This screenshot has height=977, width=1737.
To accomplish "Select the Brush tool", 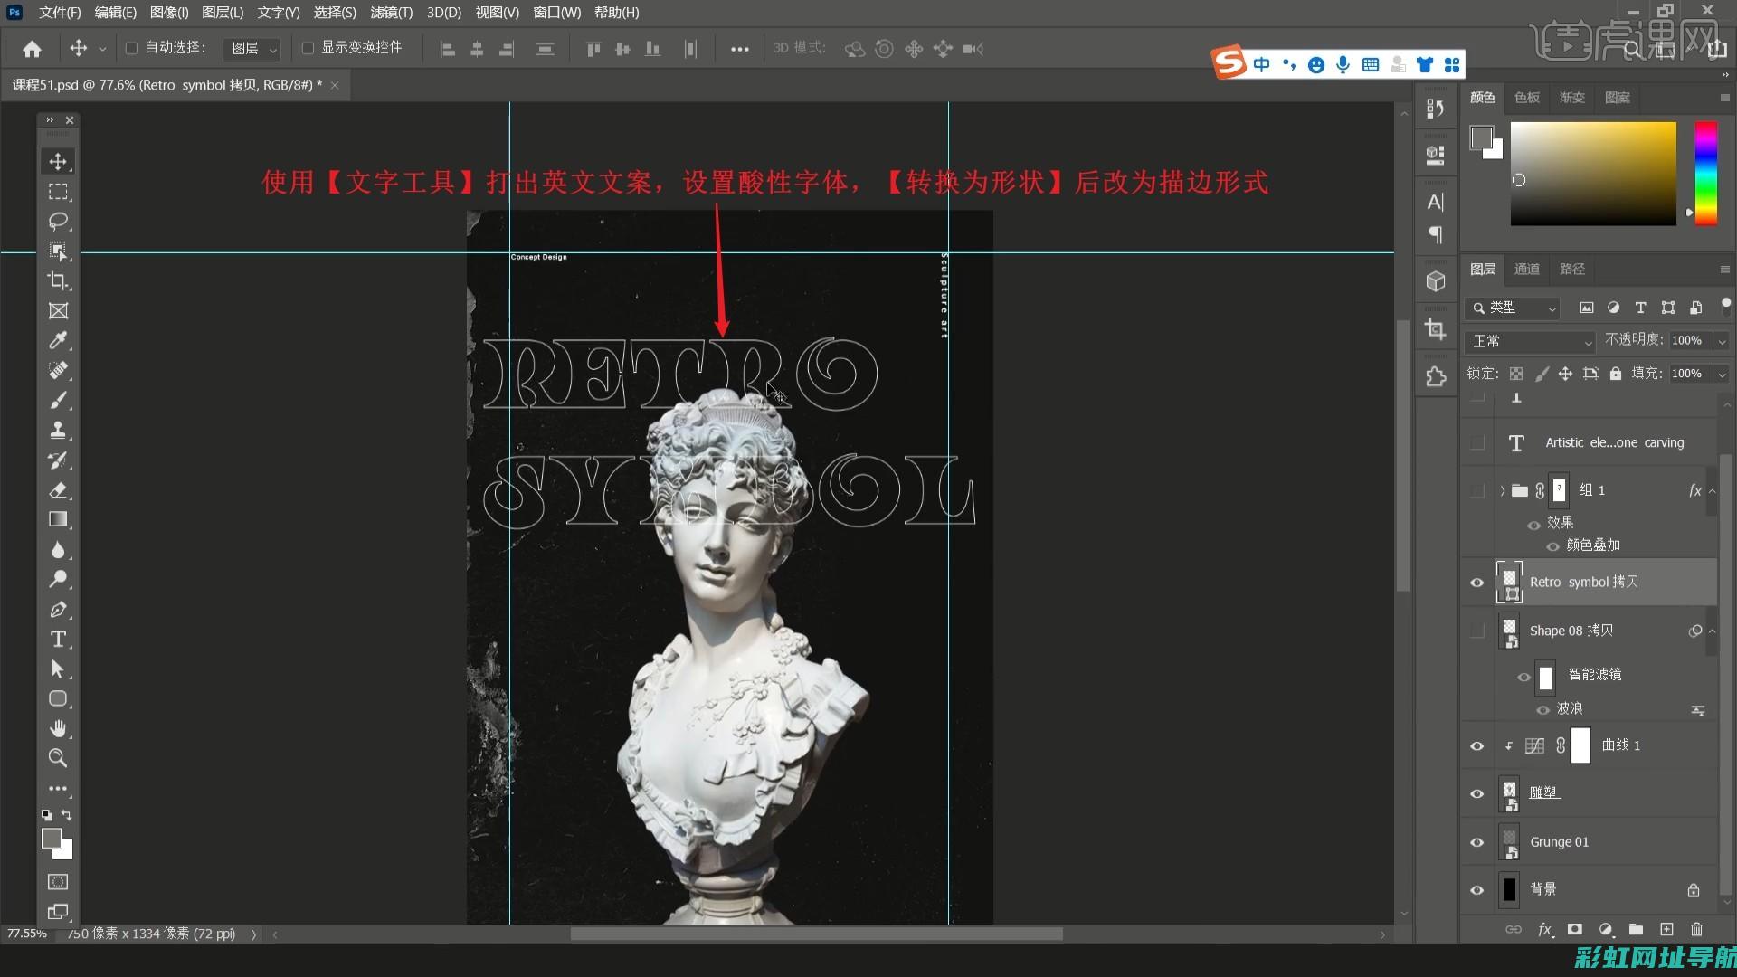I will (58, 401).
